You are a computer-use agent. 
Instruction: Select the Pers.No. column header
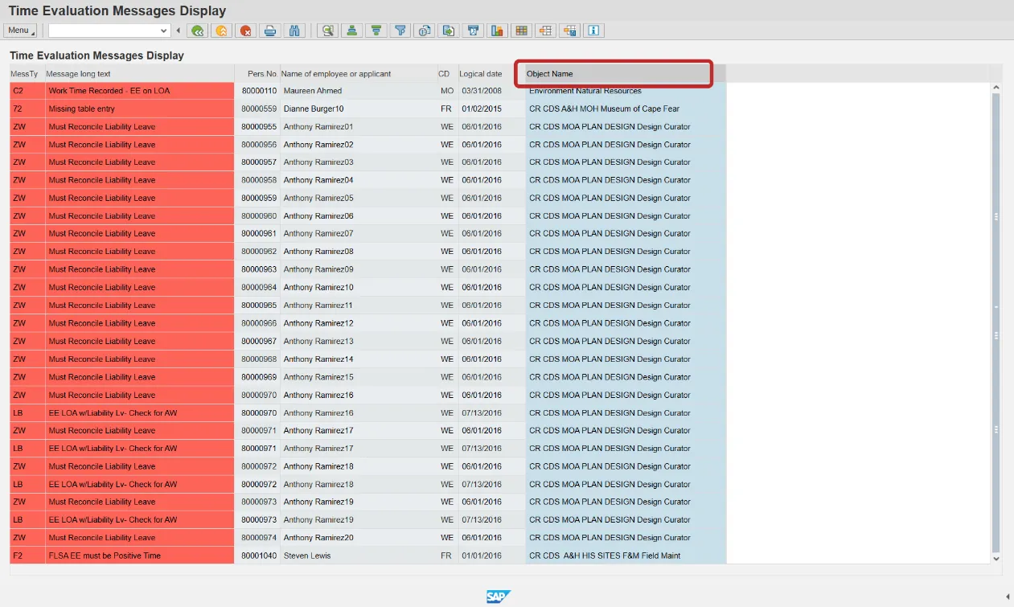257,74
